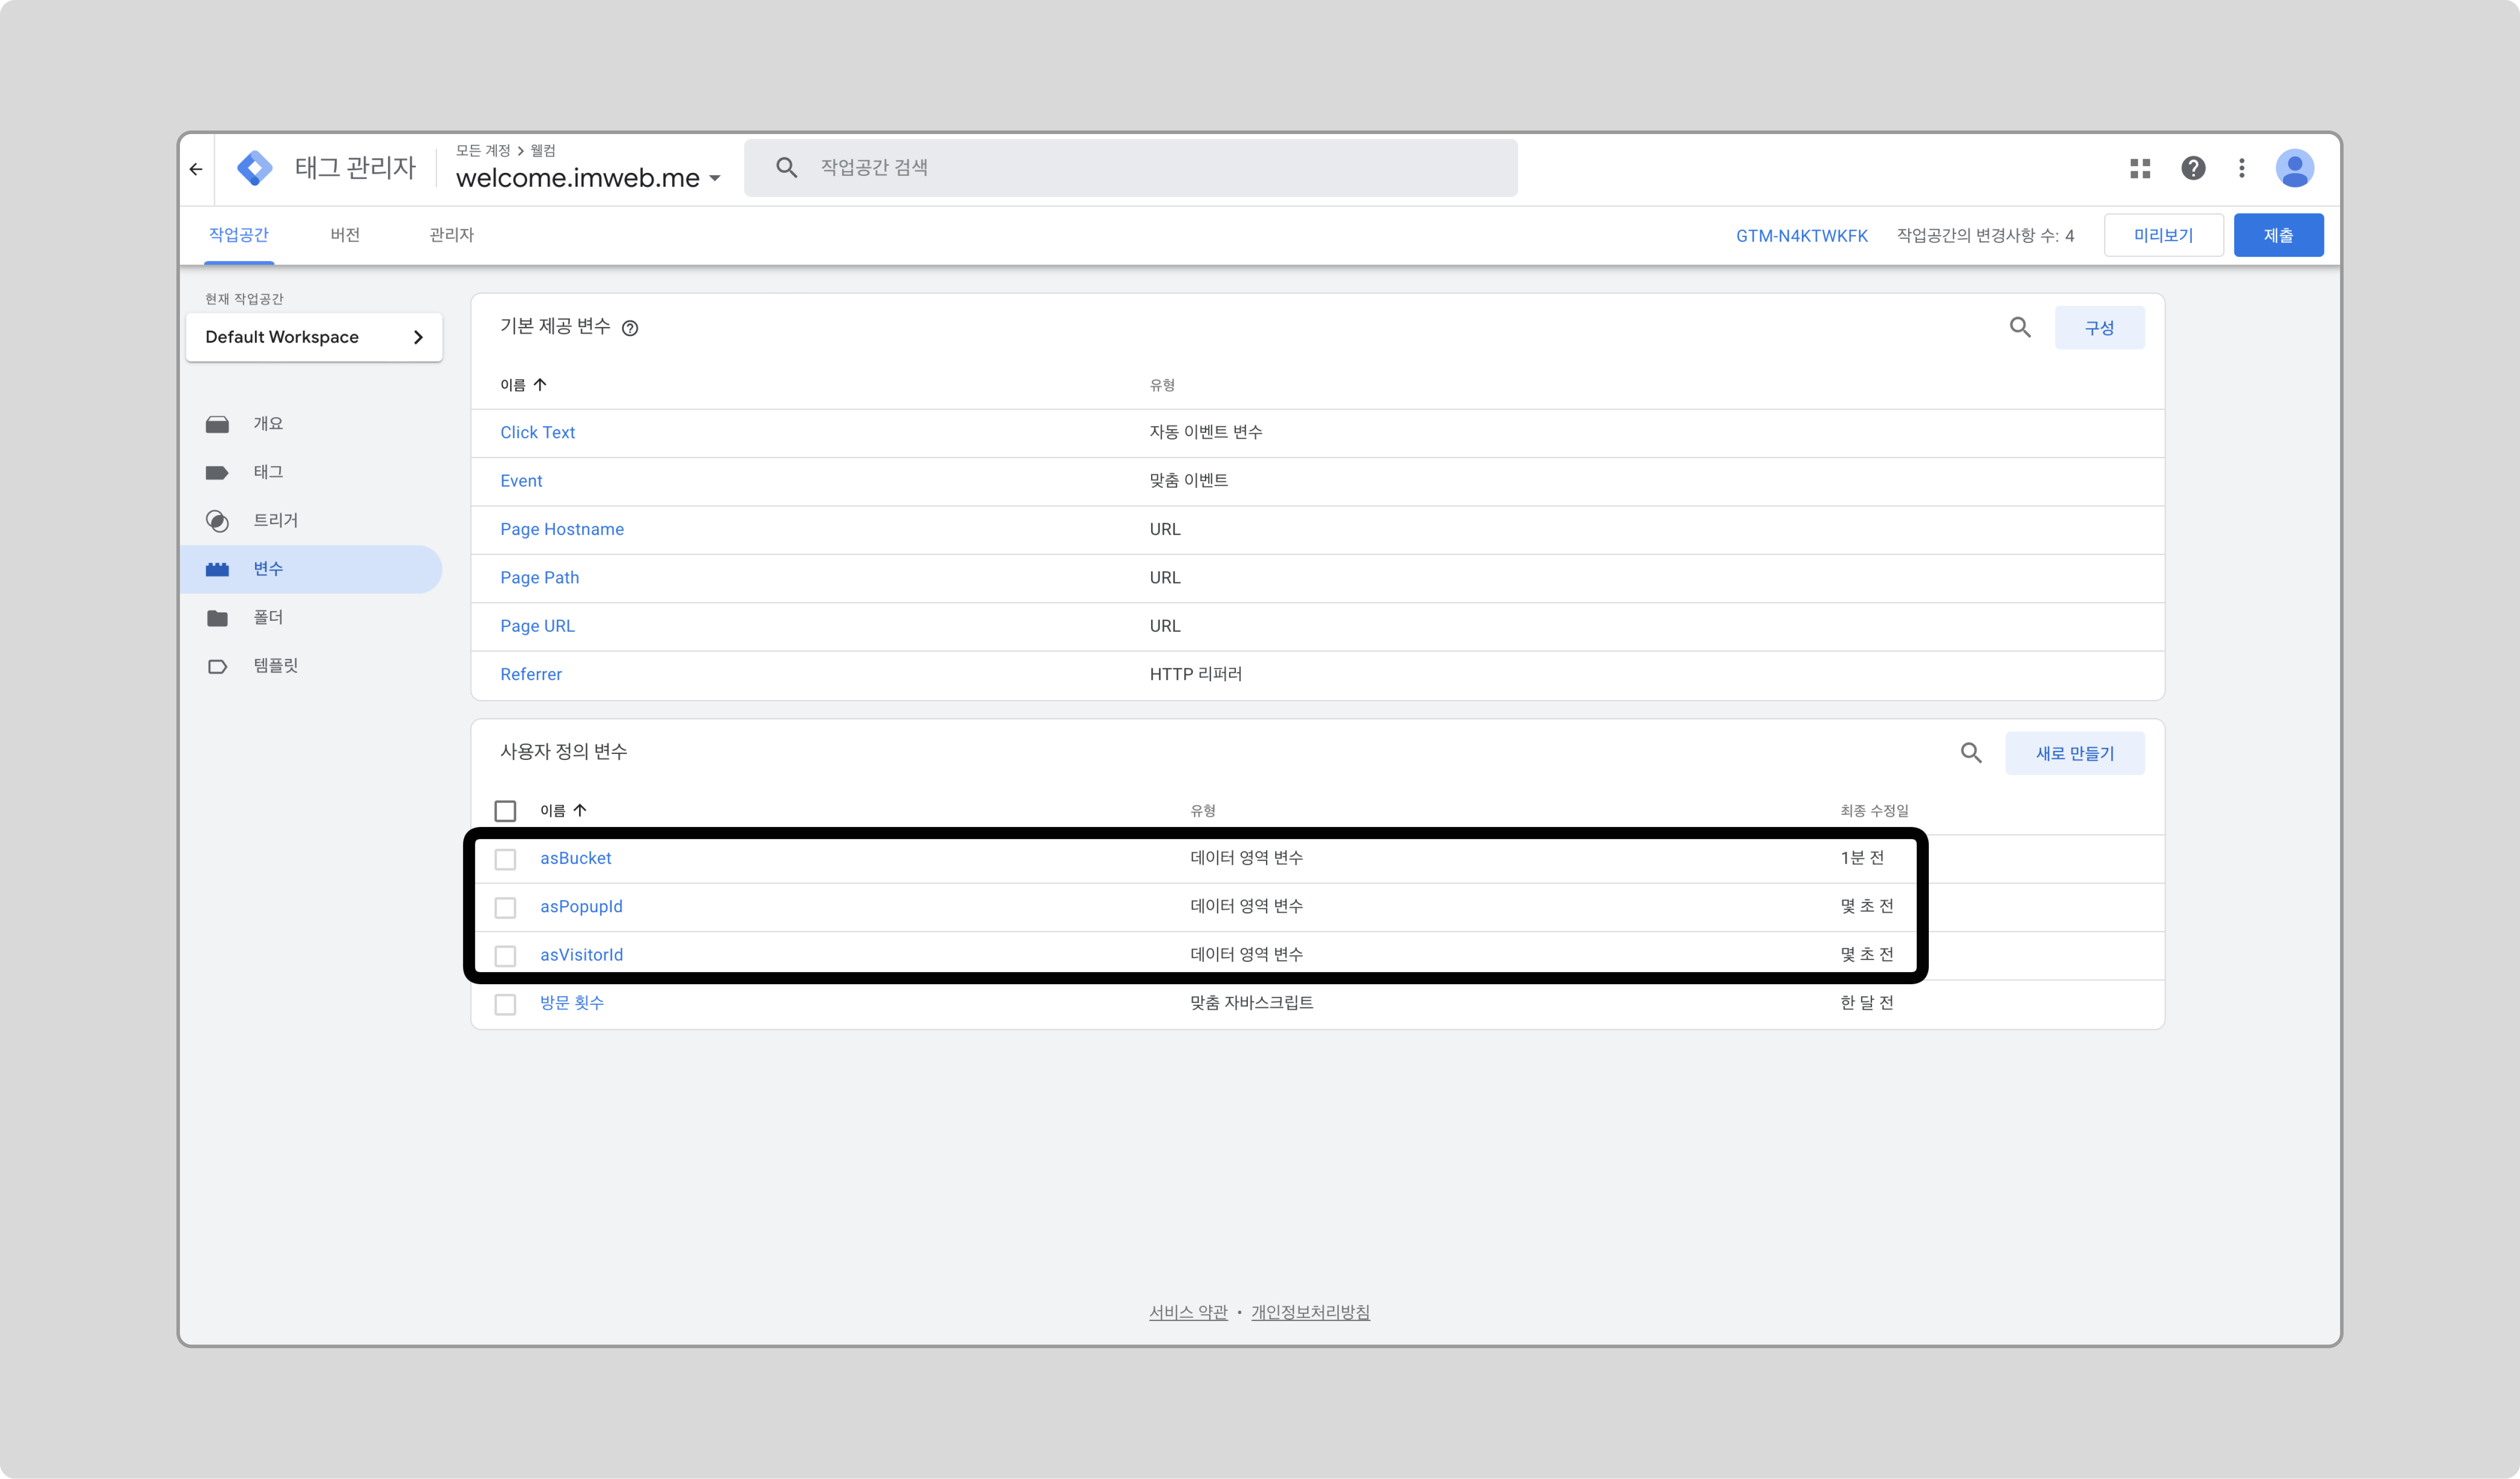This screenshot has height=1479, width=2520.
Task: Click the 새로 만들기 button
Action: (x=2075, y=754)
